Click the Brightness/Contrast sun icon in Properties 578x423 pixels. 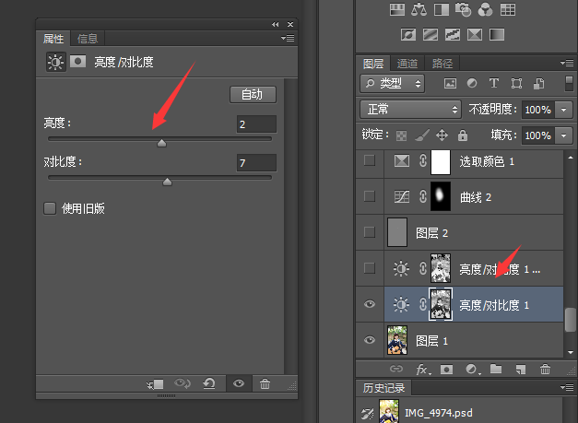tap(55, 62)
